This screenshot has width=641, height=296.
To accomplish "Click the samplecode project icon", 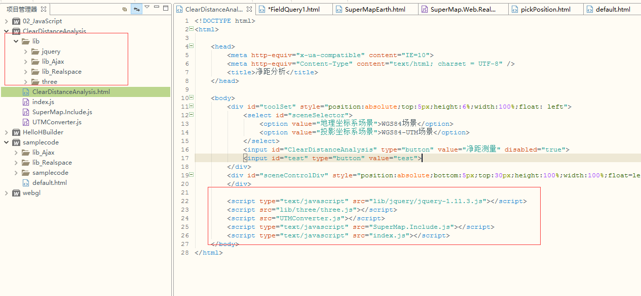I will click(x=16, y=142).
